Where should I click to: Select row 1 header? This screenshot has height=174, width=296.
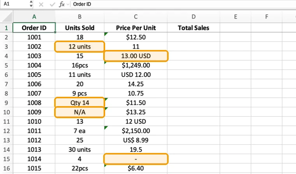[x=6, y=28]
